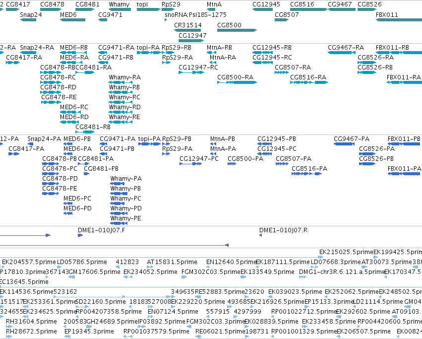Click the CG8526 gene label
This screenshot has width=422, height=339.
(x=369, y=4)
